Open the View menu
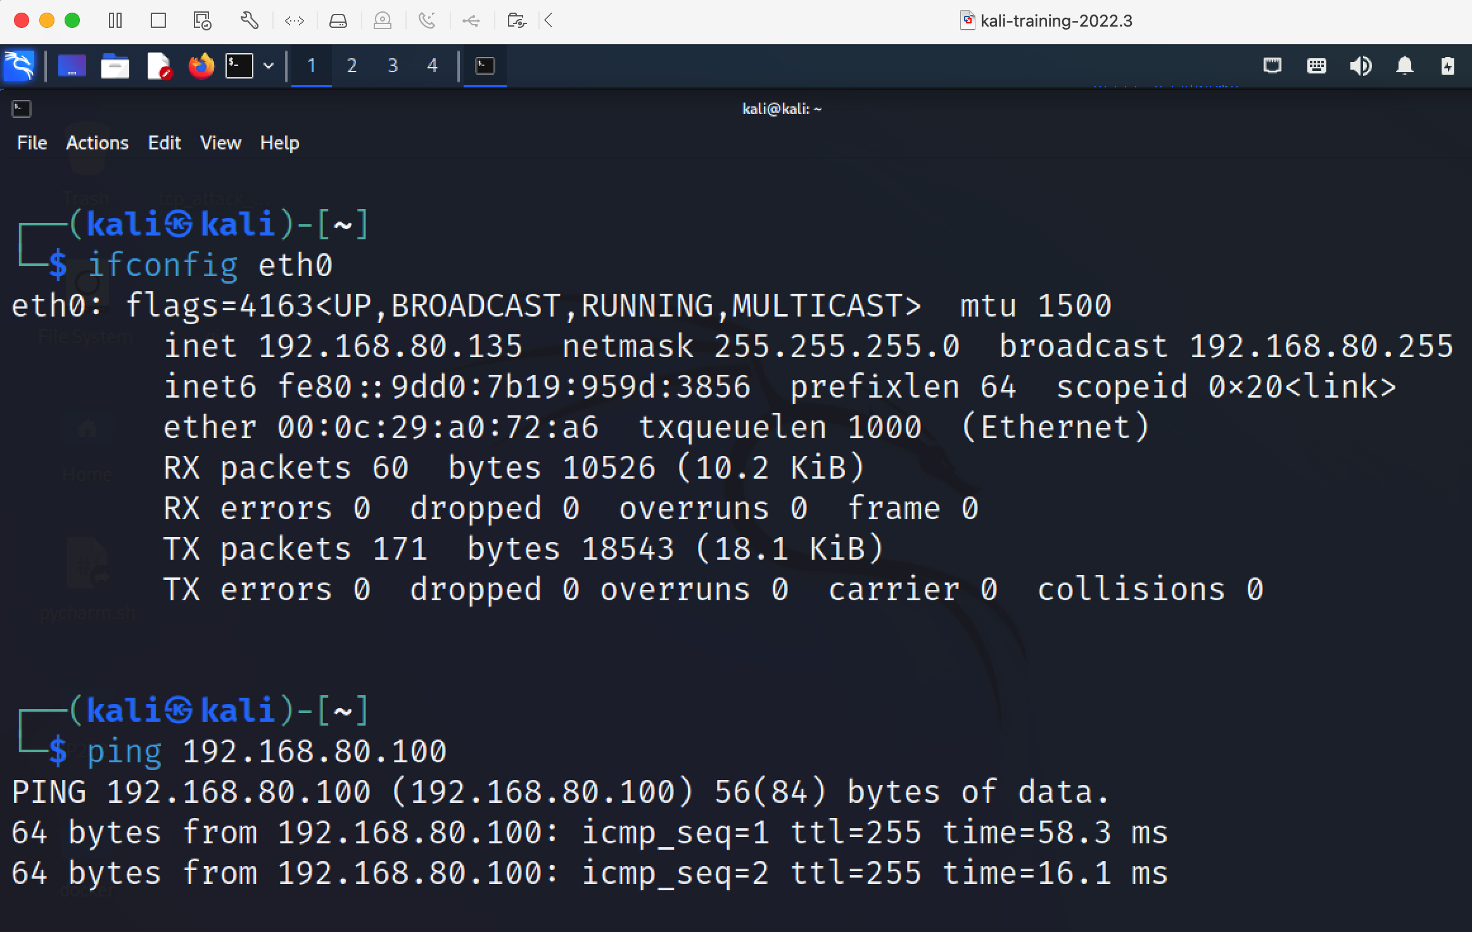This screenshot has height=932, width=1472. 220,143
